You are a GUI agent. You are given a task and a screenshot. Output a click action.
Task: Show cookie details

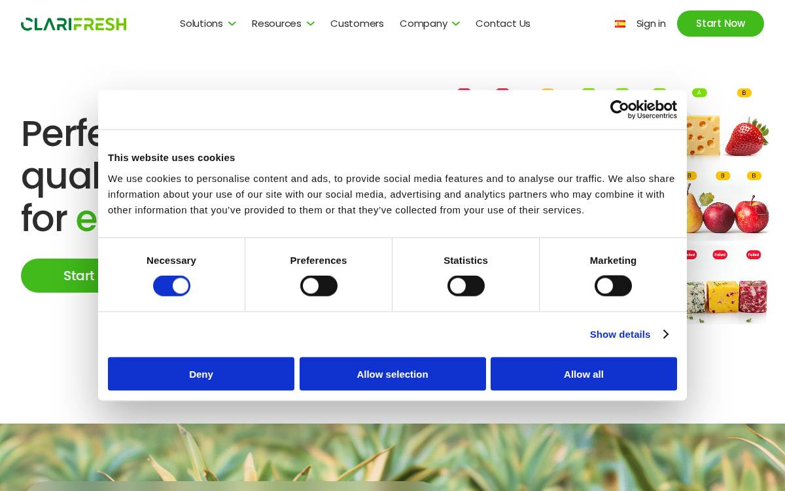(x=629, y=335)
